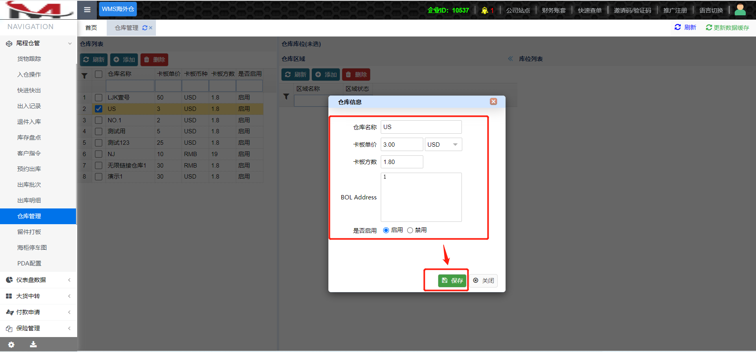Open the notification bell icon
Viewport: 756px width, 352px height.
tap(485, 11)
